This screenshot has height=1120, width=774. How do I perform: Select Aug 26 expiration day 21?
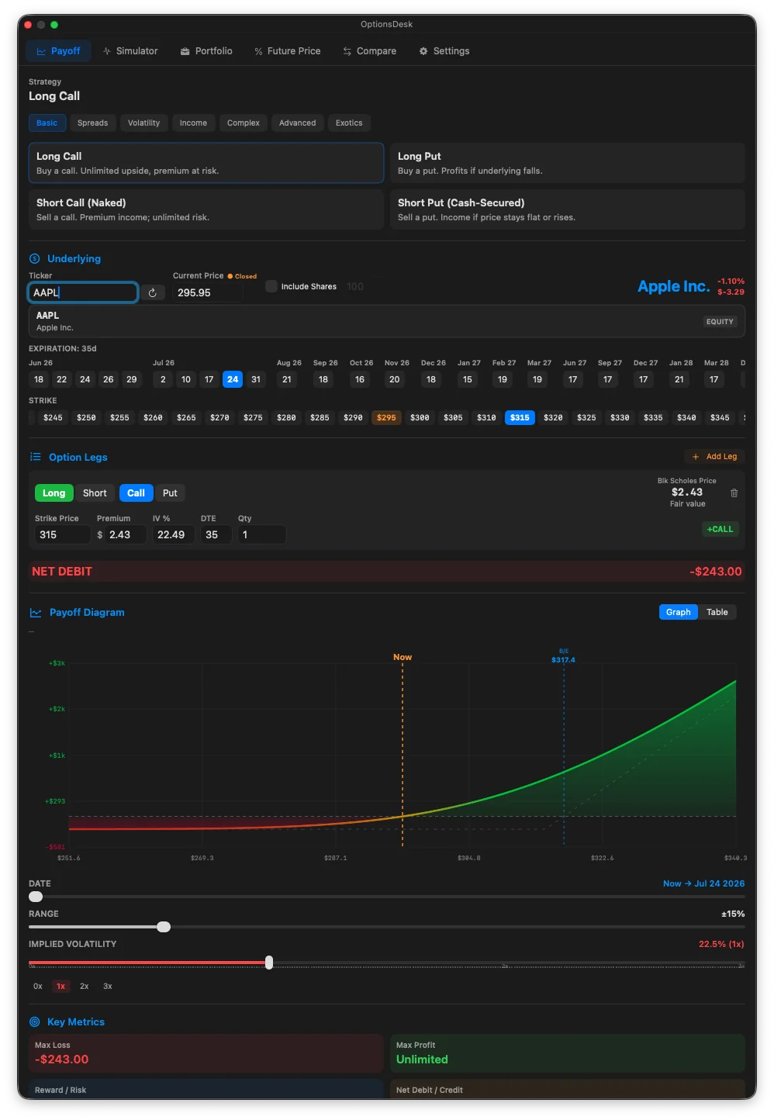(287, 379)
